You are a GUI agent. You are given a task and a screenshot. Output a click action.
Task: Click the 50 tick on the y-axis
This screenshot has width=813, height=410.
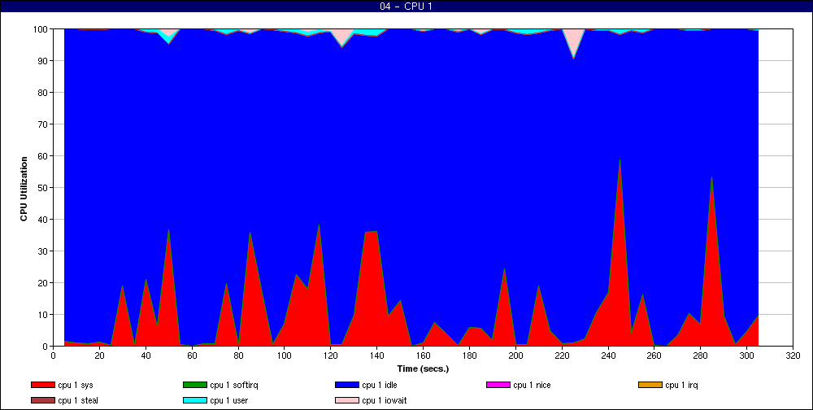(44, 188)
